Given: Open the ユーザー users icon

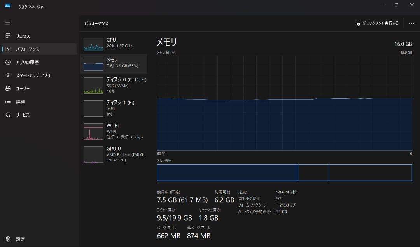Looking at the screenshot, I should [8, 88].
